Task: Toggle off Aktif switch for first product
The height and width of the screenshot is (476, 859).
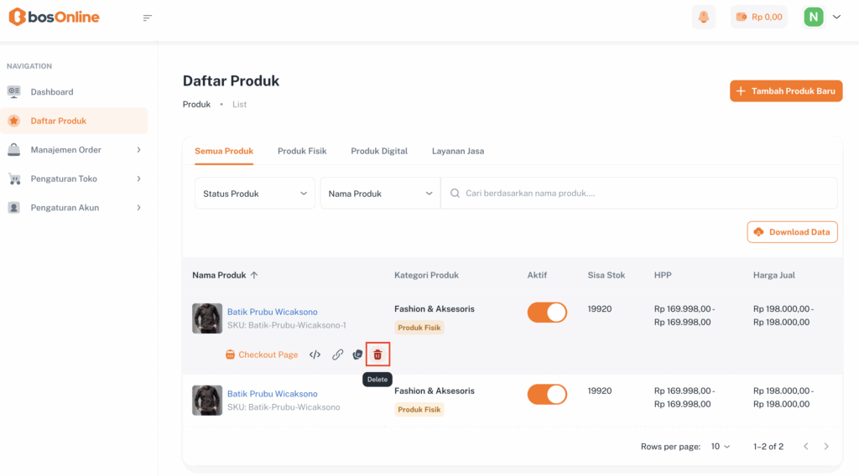Action: click(547, 313)
